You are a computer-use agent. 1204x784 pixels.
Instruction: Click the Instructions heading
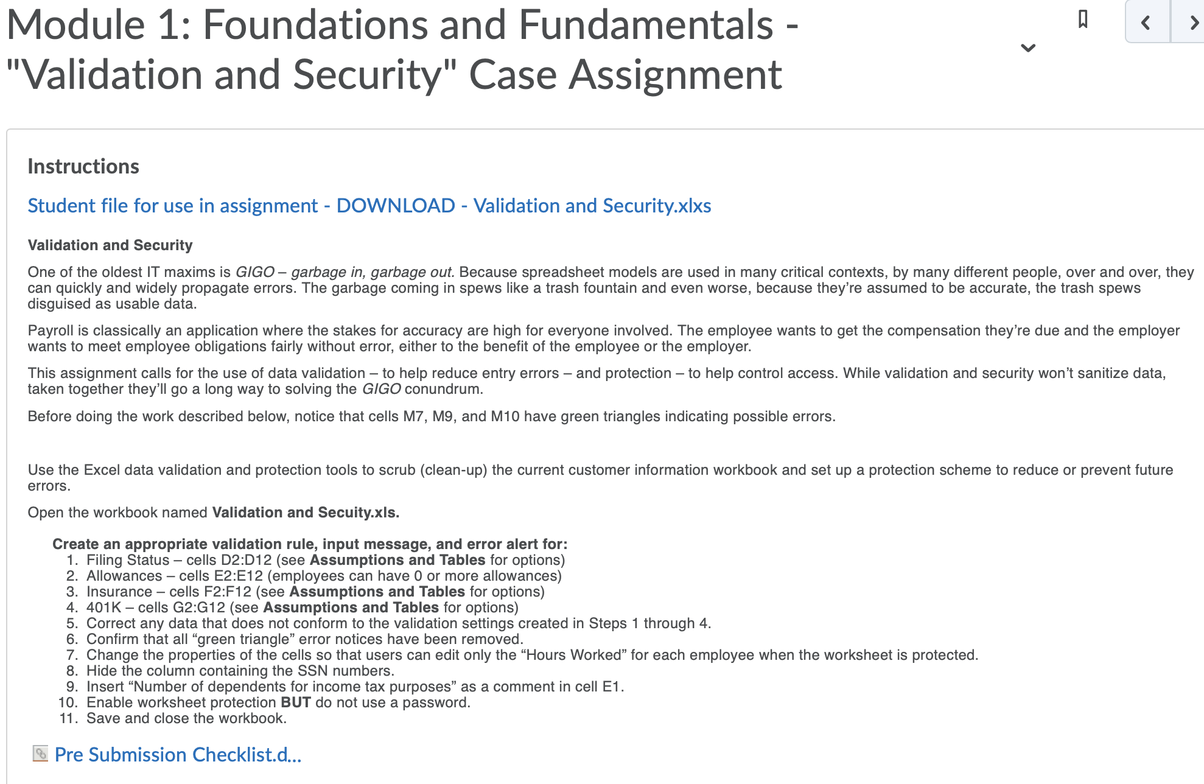point(83,166)
